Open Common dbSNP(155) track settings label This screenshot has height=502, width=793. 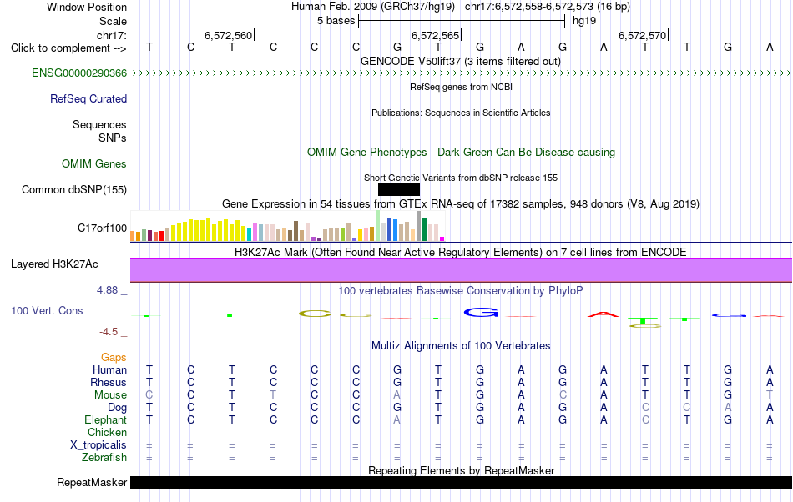click(x=74, y=190)
